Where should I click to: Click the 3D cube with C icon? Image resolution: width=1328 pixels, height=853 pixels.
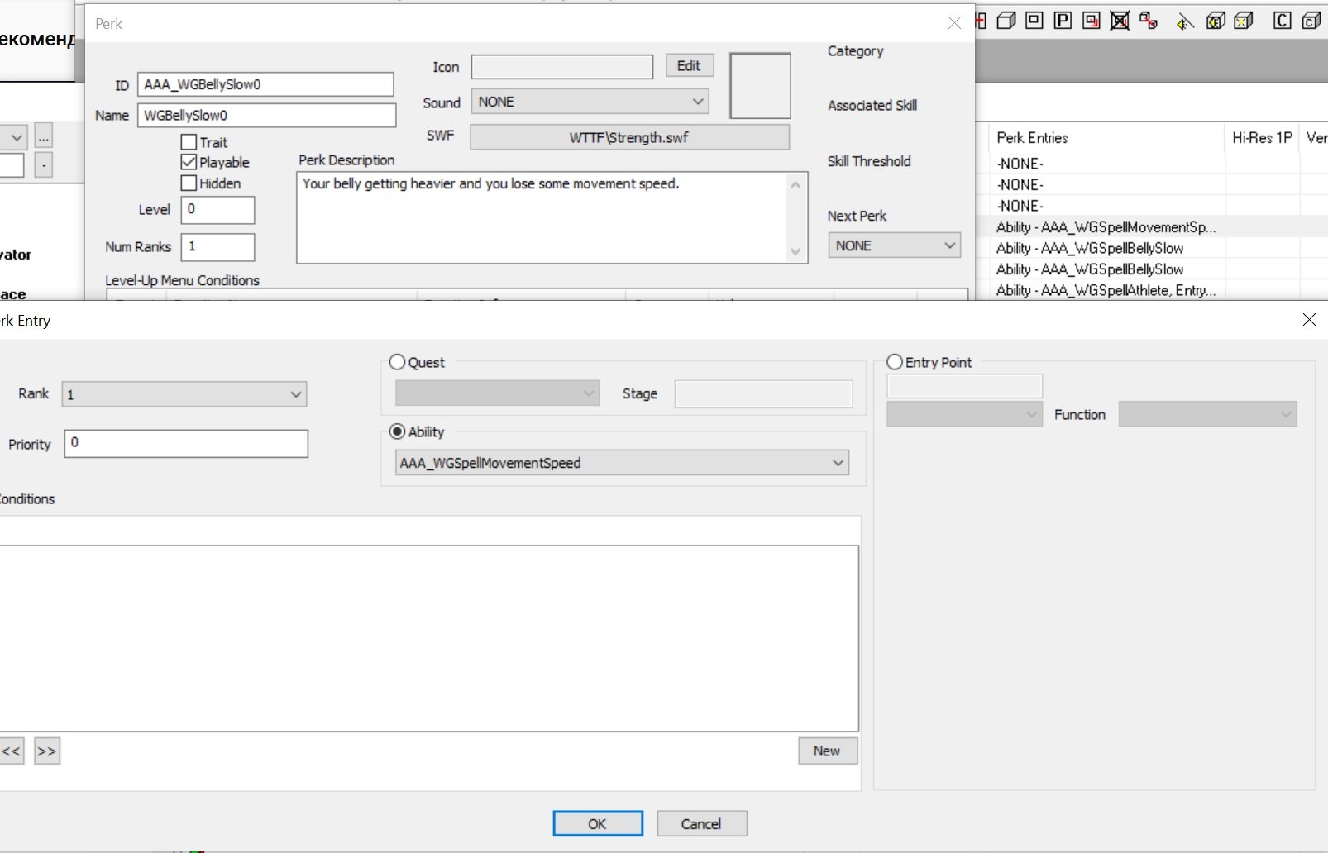point(1311,21)
